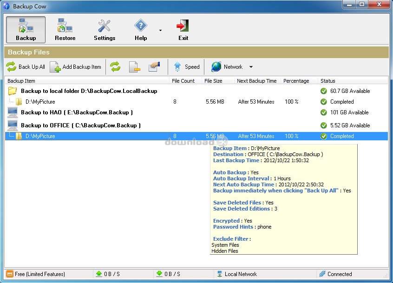The width and height of the screenshot is (393, 283).
Task: Maximize the Backup Cow window
Action: 362,4
